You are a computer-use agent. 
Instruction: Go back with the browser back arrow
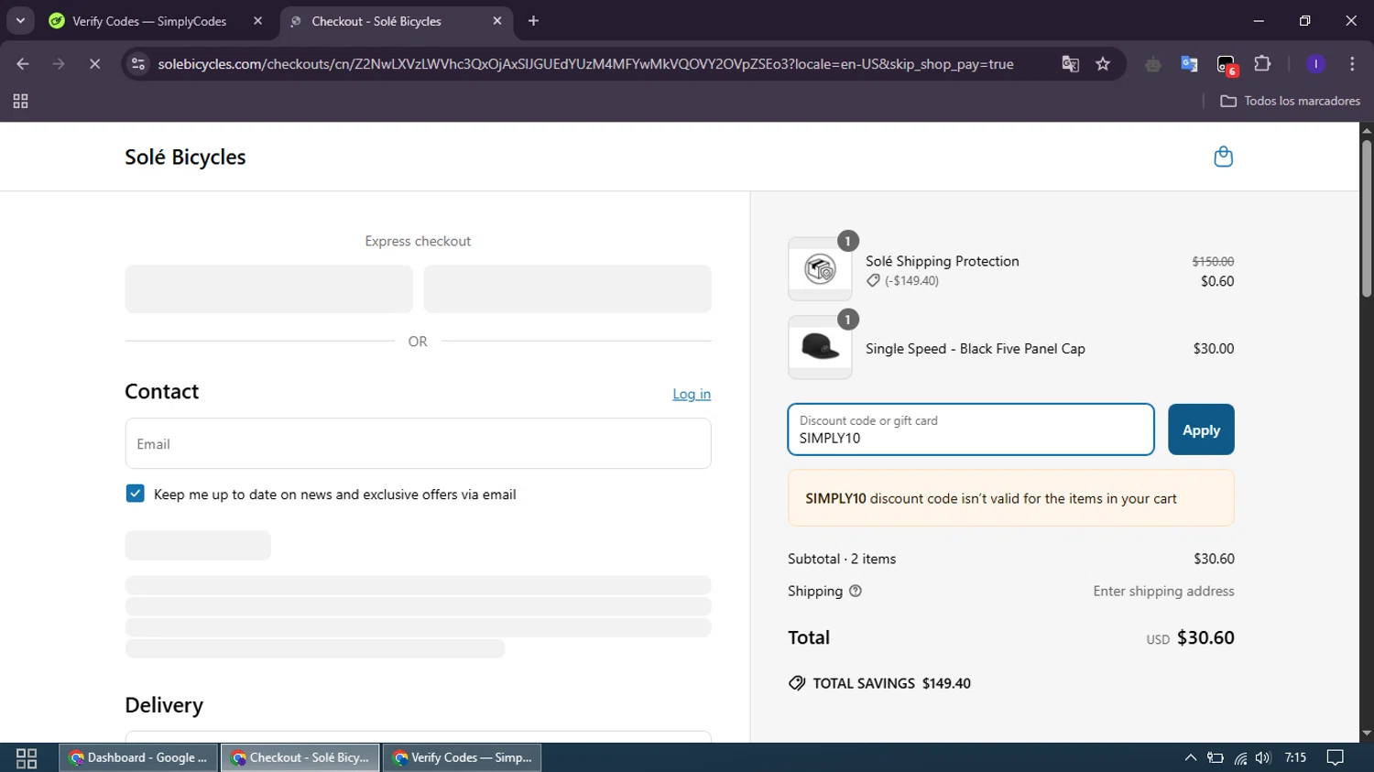point(23,64)
